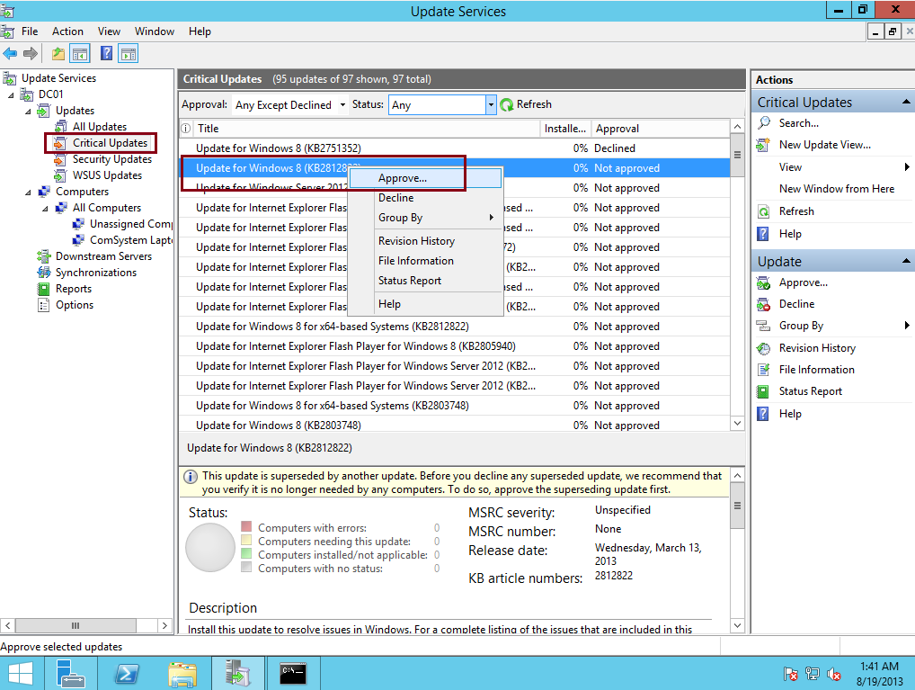Toggle the Show/Hide Console Tree toolbar icon
Screen dimensions: 915x690
[80, 54]
